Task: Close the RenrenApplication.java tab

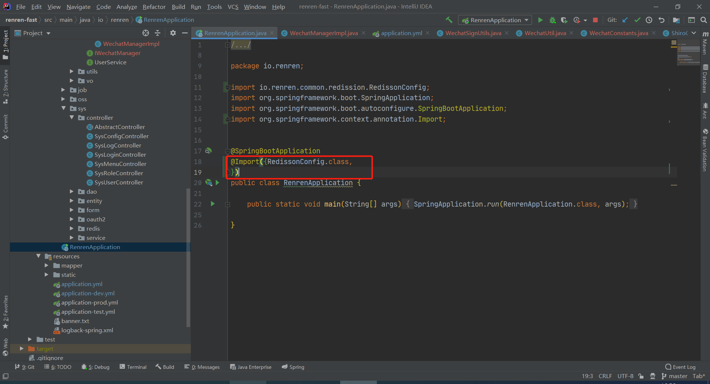Action: pos(272,33)
